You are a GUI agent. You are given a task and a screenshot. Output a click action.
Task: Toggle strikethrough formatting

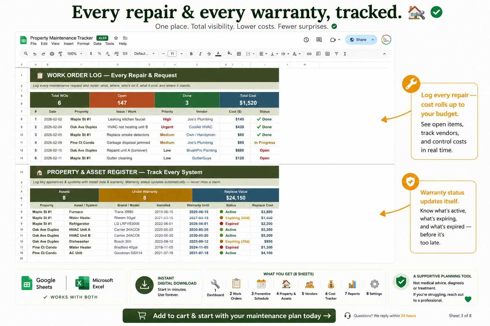[209, 54]
